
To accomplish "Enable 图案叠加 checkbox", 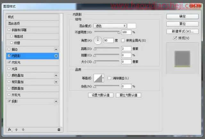I will click(x=9, y=88).
